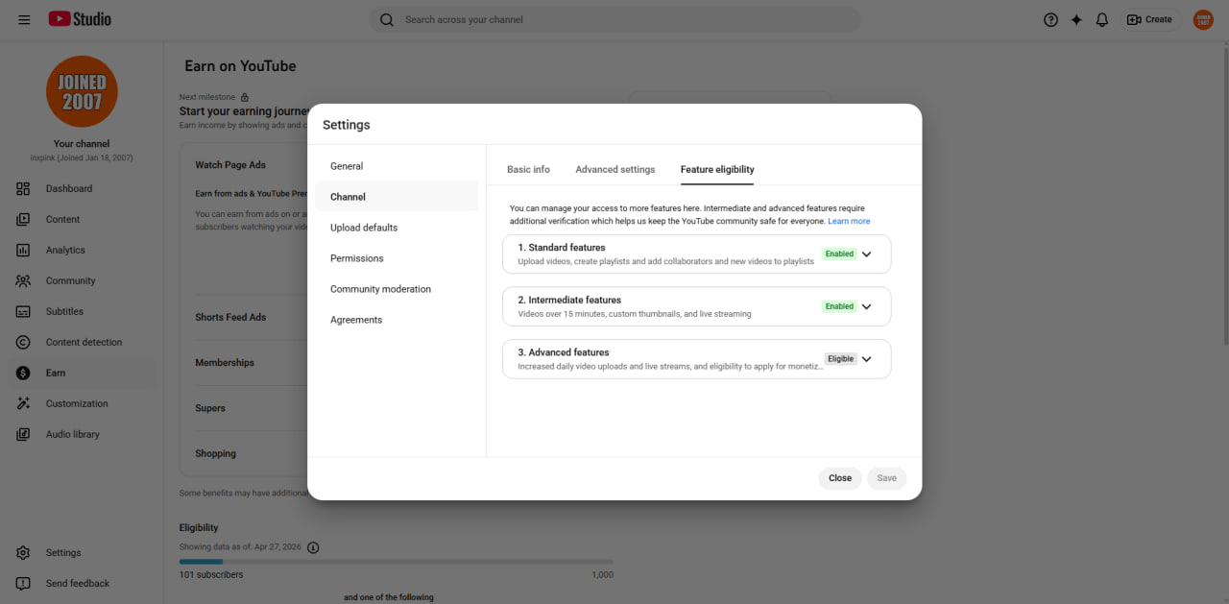The width and height of the screenshot is (1229, 604).
Task: Click the Save button in the Settings dialog
Action: click(887, 478)
